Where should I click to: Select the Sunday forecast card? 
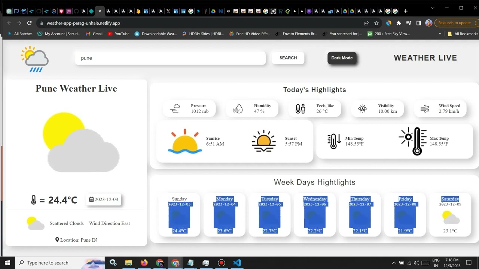coord(179,214)
